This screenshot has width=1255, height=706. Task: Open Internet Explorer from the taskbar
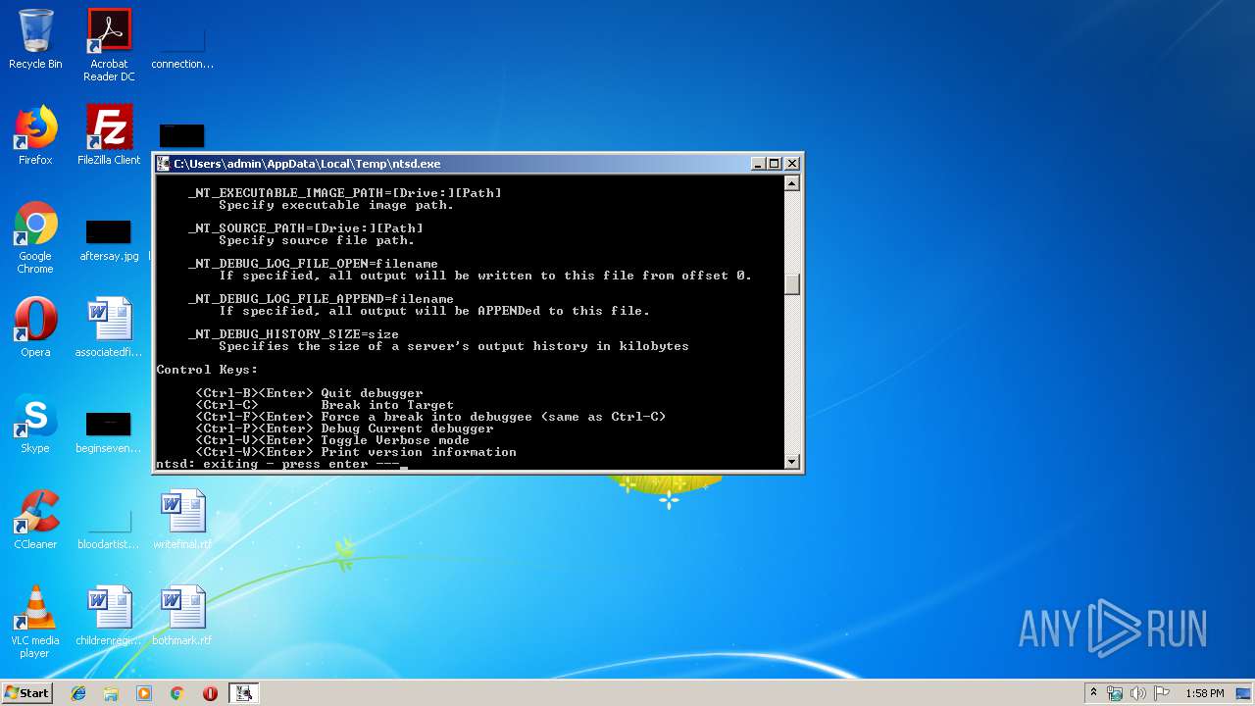coord(78,693)
